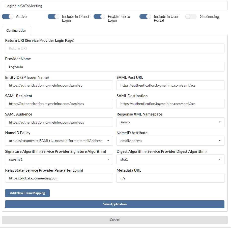The width and height of the screenshot is (231, 228).
Task: Click the Provider Name field
Action: (x=114, y=67)
